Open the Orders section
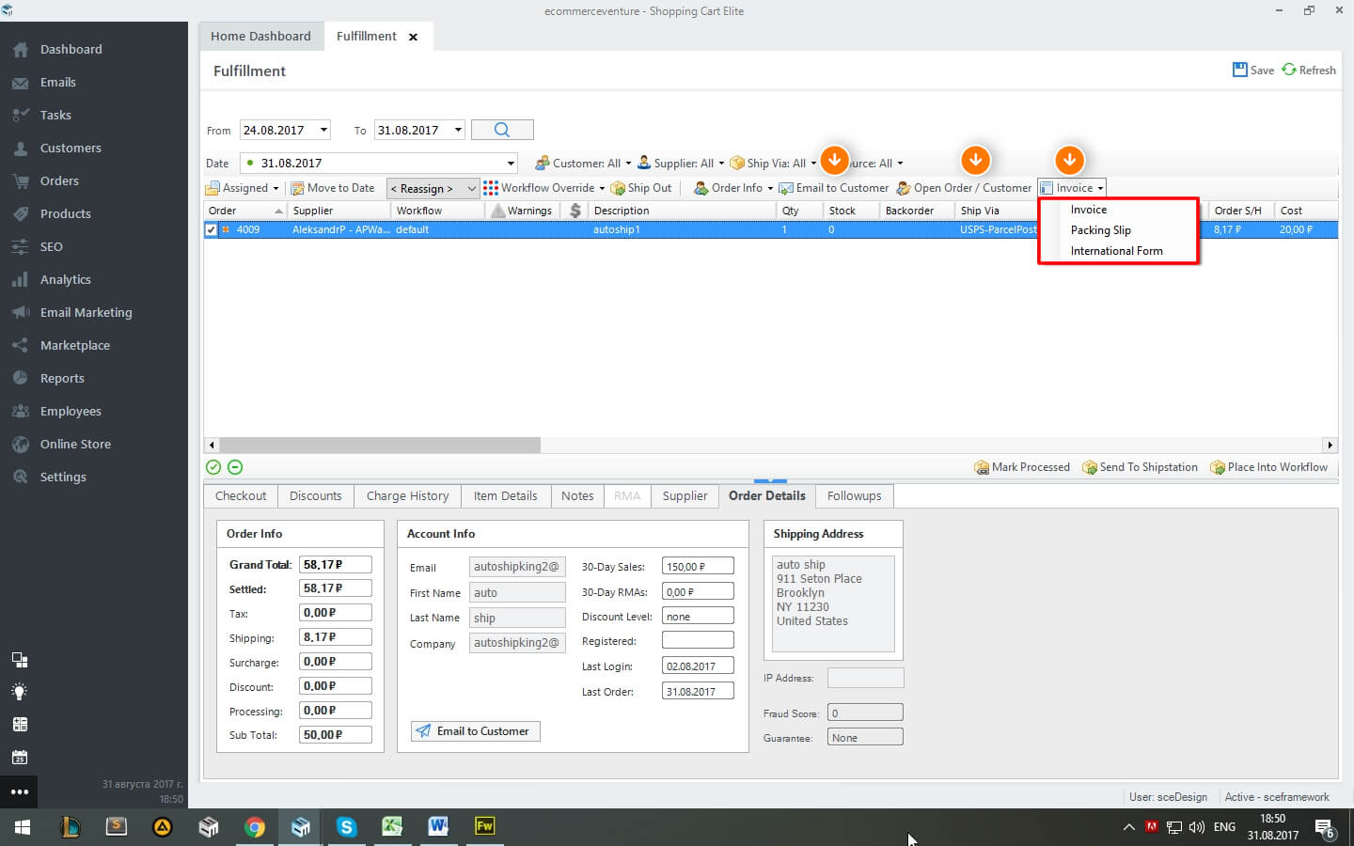The width and height of the screenshot is (1354, 846). [59, 180]
